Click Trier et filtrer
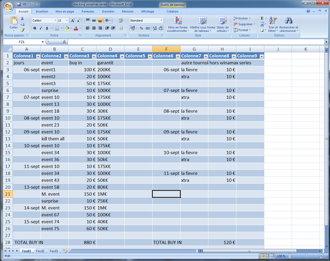330x261 pixels. pos(273,24)
